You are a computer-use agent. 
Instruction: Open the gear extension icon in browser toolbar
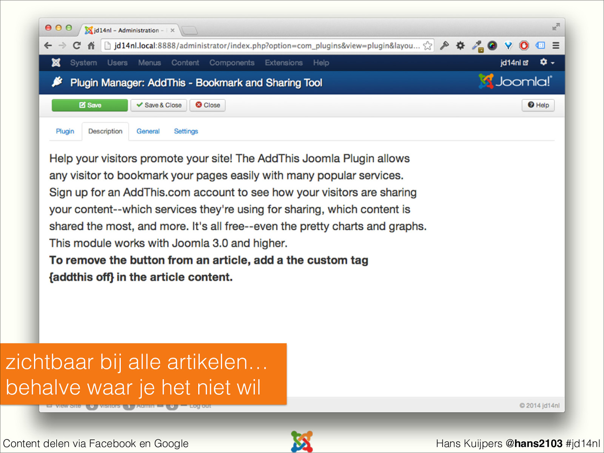(460, 46)
